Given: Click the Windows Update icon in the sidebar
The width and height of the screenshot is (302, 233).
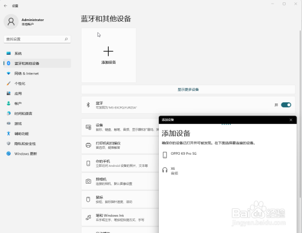Looking at the screenshot, I should click(8, 154).
